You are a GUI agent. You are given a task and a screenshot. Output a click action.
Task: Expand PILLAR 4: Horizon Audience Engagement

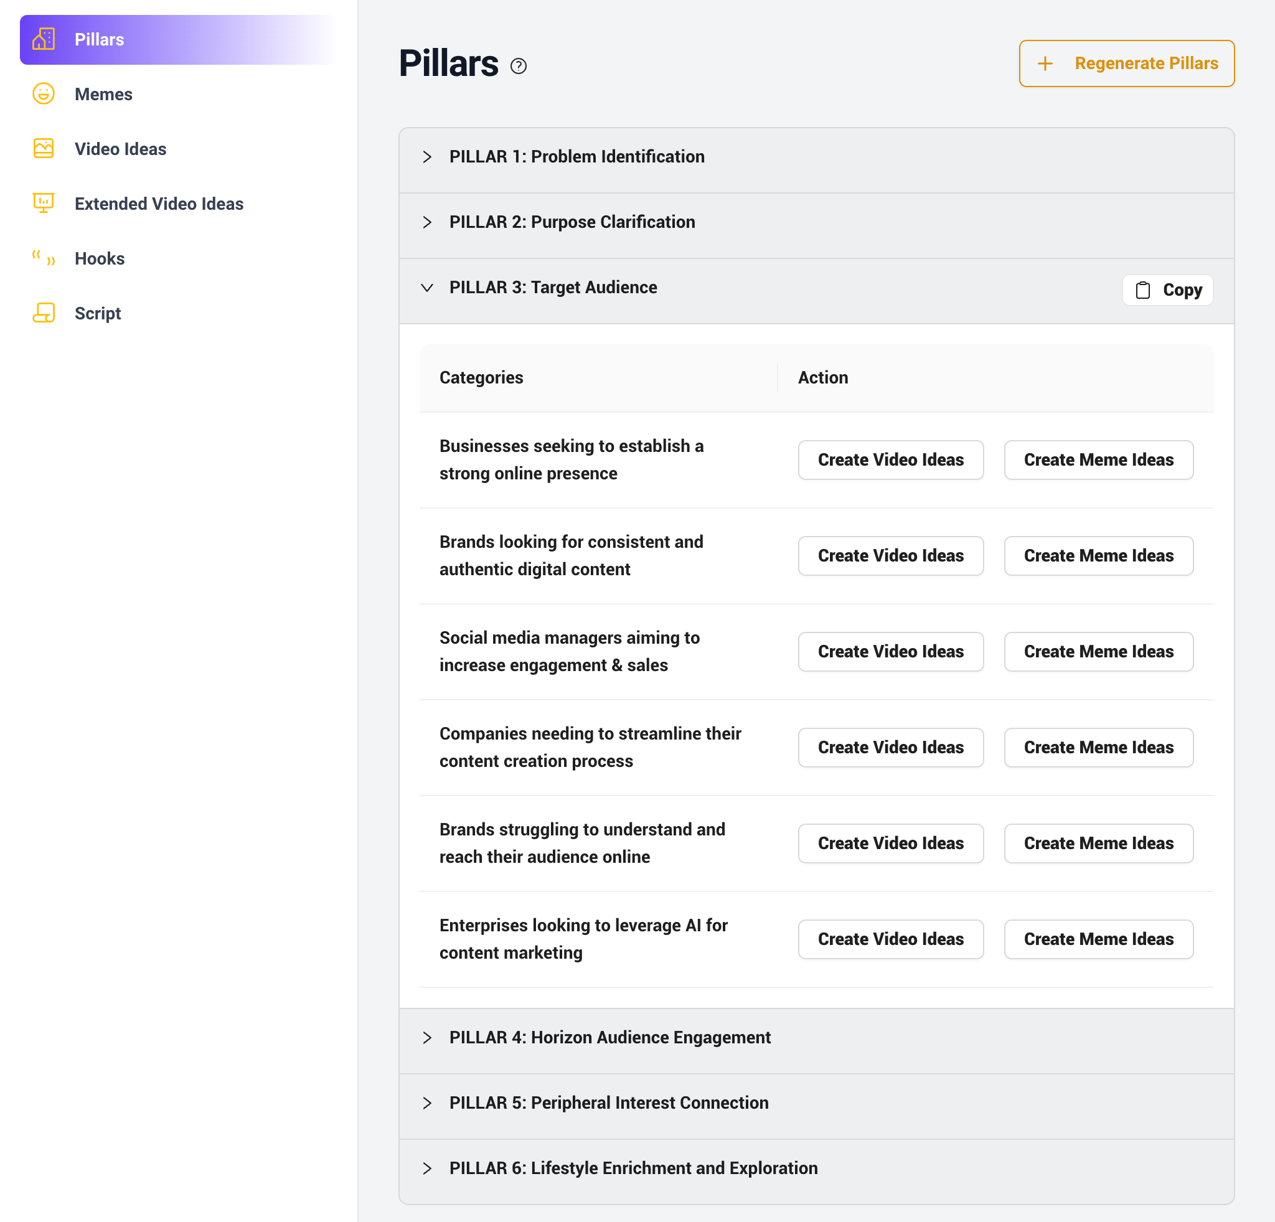point(427,1038)
